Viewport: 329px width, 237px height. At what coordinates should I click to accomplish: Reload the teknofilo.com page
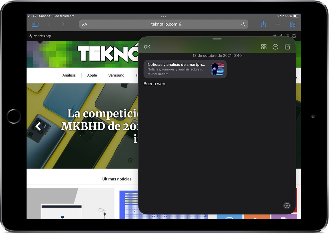click(x=243, y=24)
